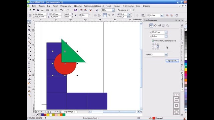Open the Растровые изображения menu
This screenshot has height=120, width=214.
94,6
